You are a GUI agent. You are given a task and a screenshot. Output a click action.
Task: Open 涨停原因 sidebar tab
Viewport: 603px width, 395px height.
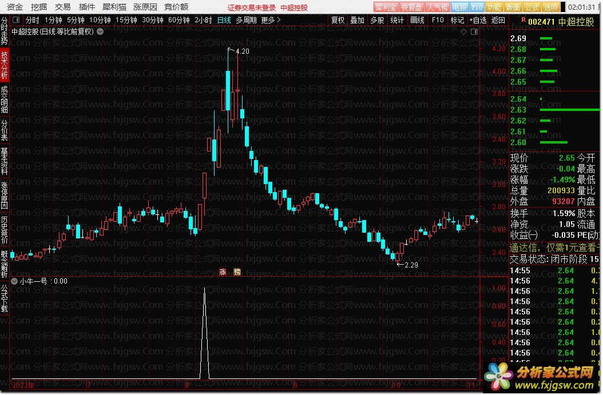pos(4,195)
